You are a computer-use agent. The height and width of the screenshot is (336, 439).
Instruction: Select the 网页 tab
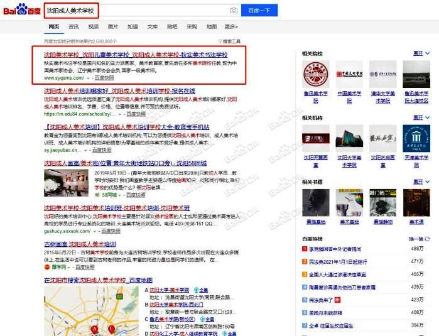54,26
